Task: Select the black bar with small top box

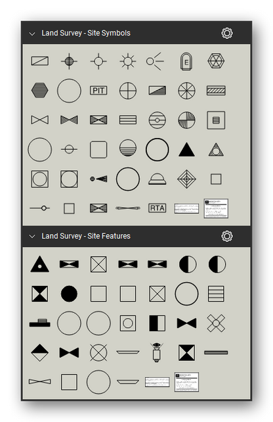Action: [40, 323]
